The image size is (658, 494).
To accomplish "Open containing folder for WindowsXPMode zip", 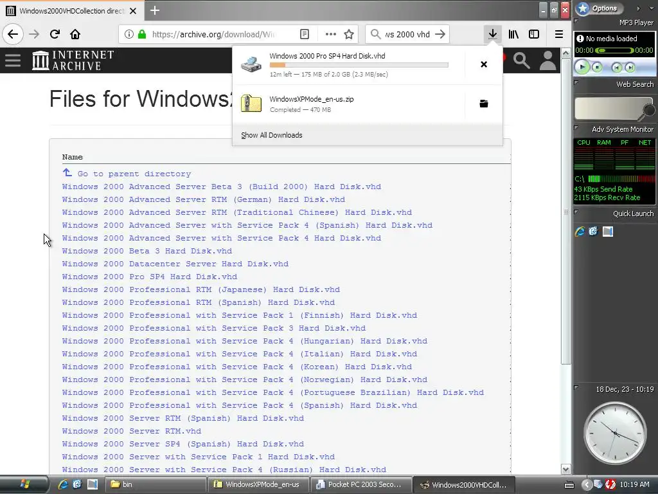I will point(484,104).
